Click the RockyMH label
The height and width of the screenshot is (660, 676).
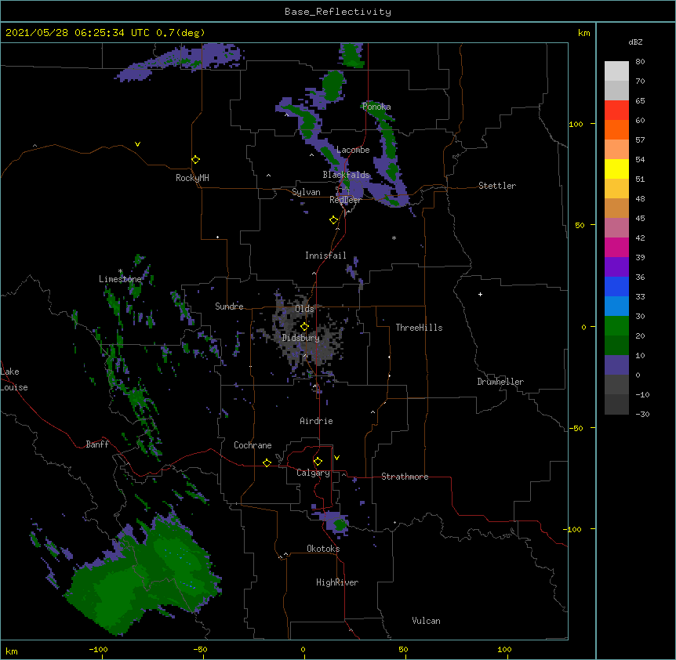click(192, 178)
